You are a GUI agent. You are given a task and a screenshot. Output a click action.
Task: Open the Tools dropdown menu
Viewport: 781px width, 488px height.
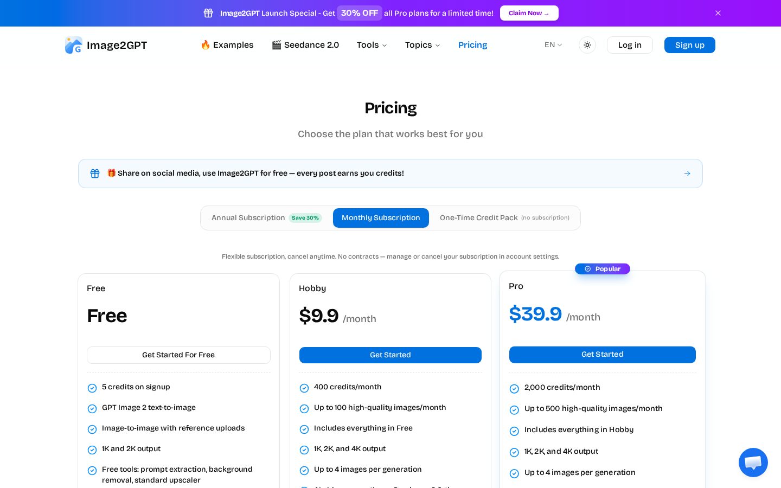(372, 45)
